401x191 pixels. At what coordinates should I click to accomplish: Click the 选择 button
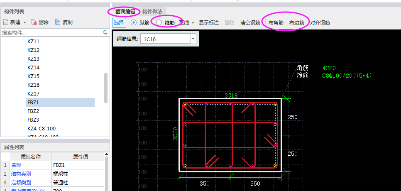[119, 23]
